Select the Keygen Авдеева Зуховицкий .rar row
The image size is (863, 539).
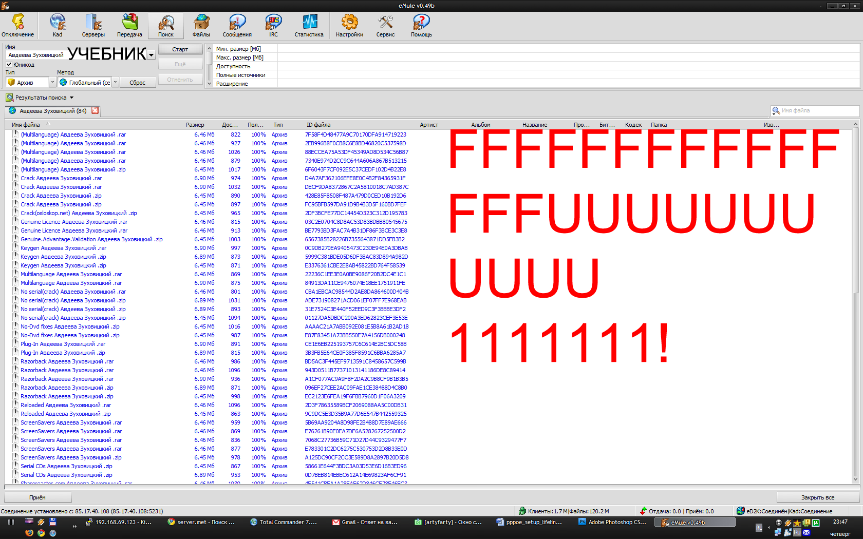[64, 248]
